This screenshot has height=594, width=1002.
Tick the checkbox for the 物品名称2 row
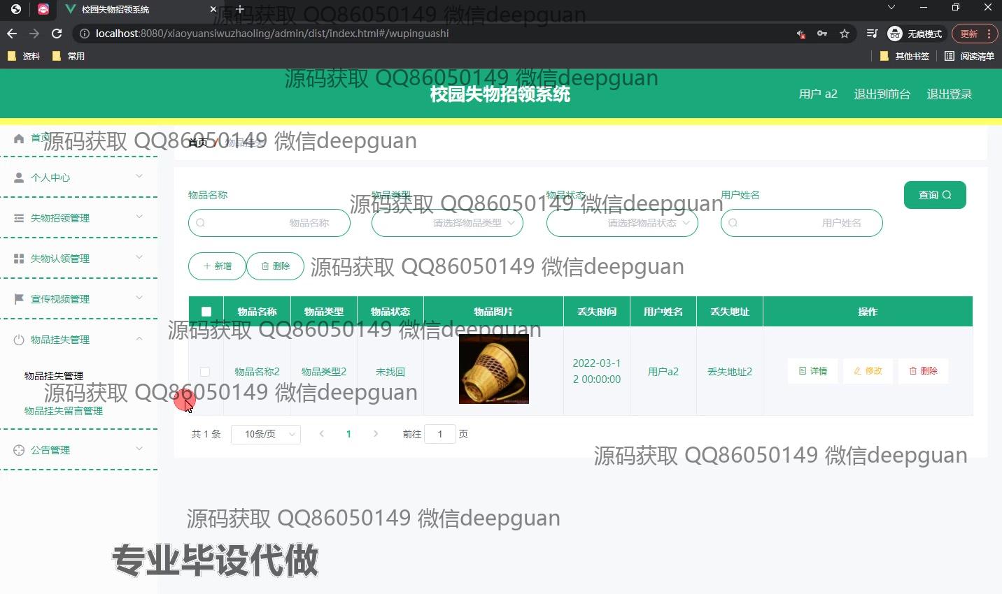click(205, 371)
